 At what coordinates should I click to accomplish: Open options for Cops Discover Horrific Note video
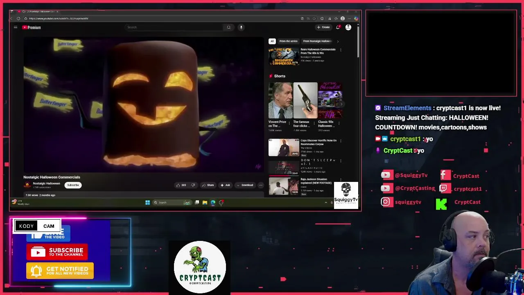(x=341, y=141)
